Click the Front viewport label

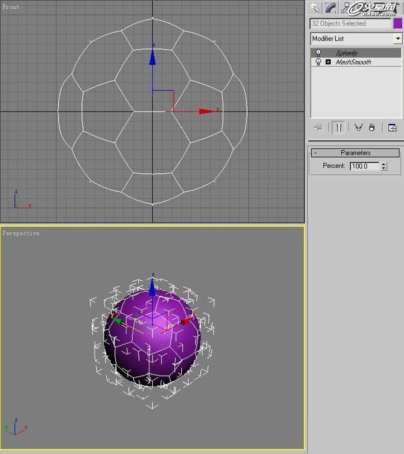click(11, 7)
